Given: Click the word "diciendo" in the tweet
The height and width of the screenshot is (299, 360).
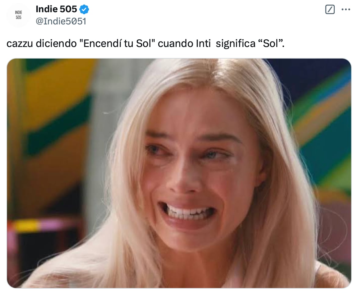Looking at the screenshot, I should coord(56,43).
